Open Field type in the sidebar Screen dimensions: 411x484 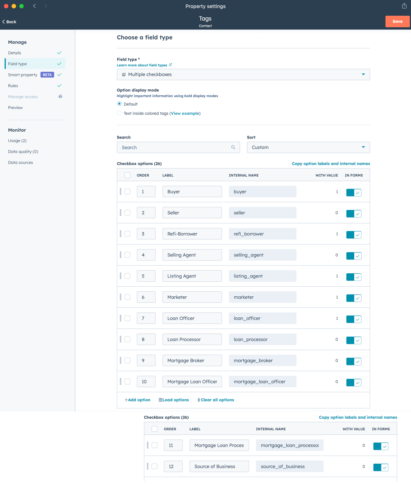pos(35,64)
